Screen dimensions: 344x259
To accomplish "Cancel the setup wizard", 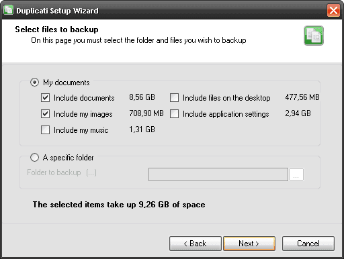I will pos(308,244).
